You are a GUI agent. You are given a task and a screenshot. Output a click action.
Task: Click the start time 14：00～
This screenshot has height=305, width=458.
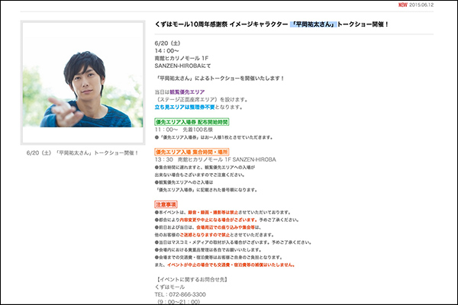166,51
